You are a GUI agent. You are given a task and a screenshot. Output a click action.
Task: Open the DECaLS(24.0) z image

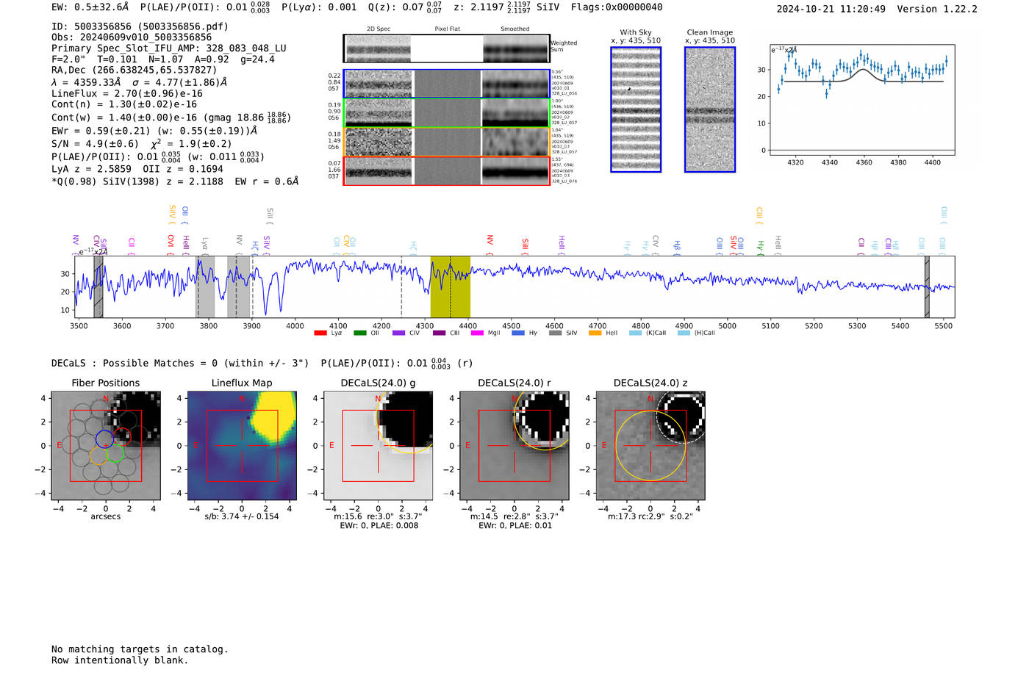pyautogui.click(x=650, y=445)
